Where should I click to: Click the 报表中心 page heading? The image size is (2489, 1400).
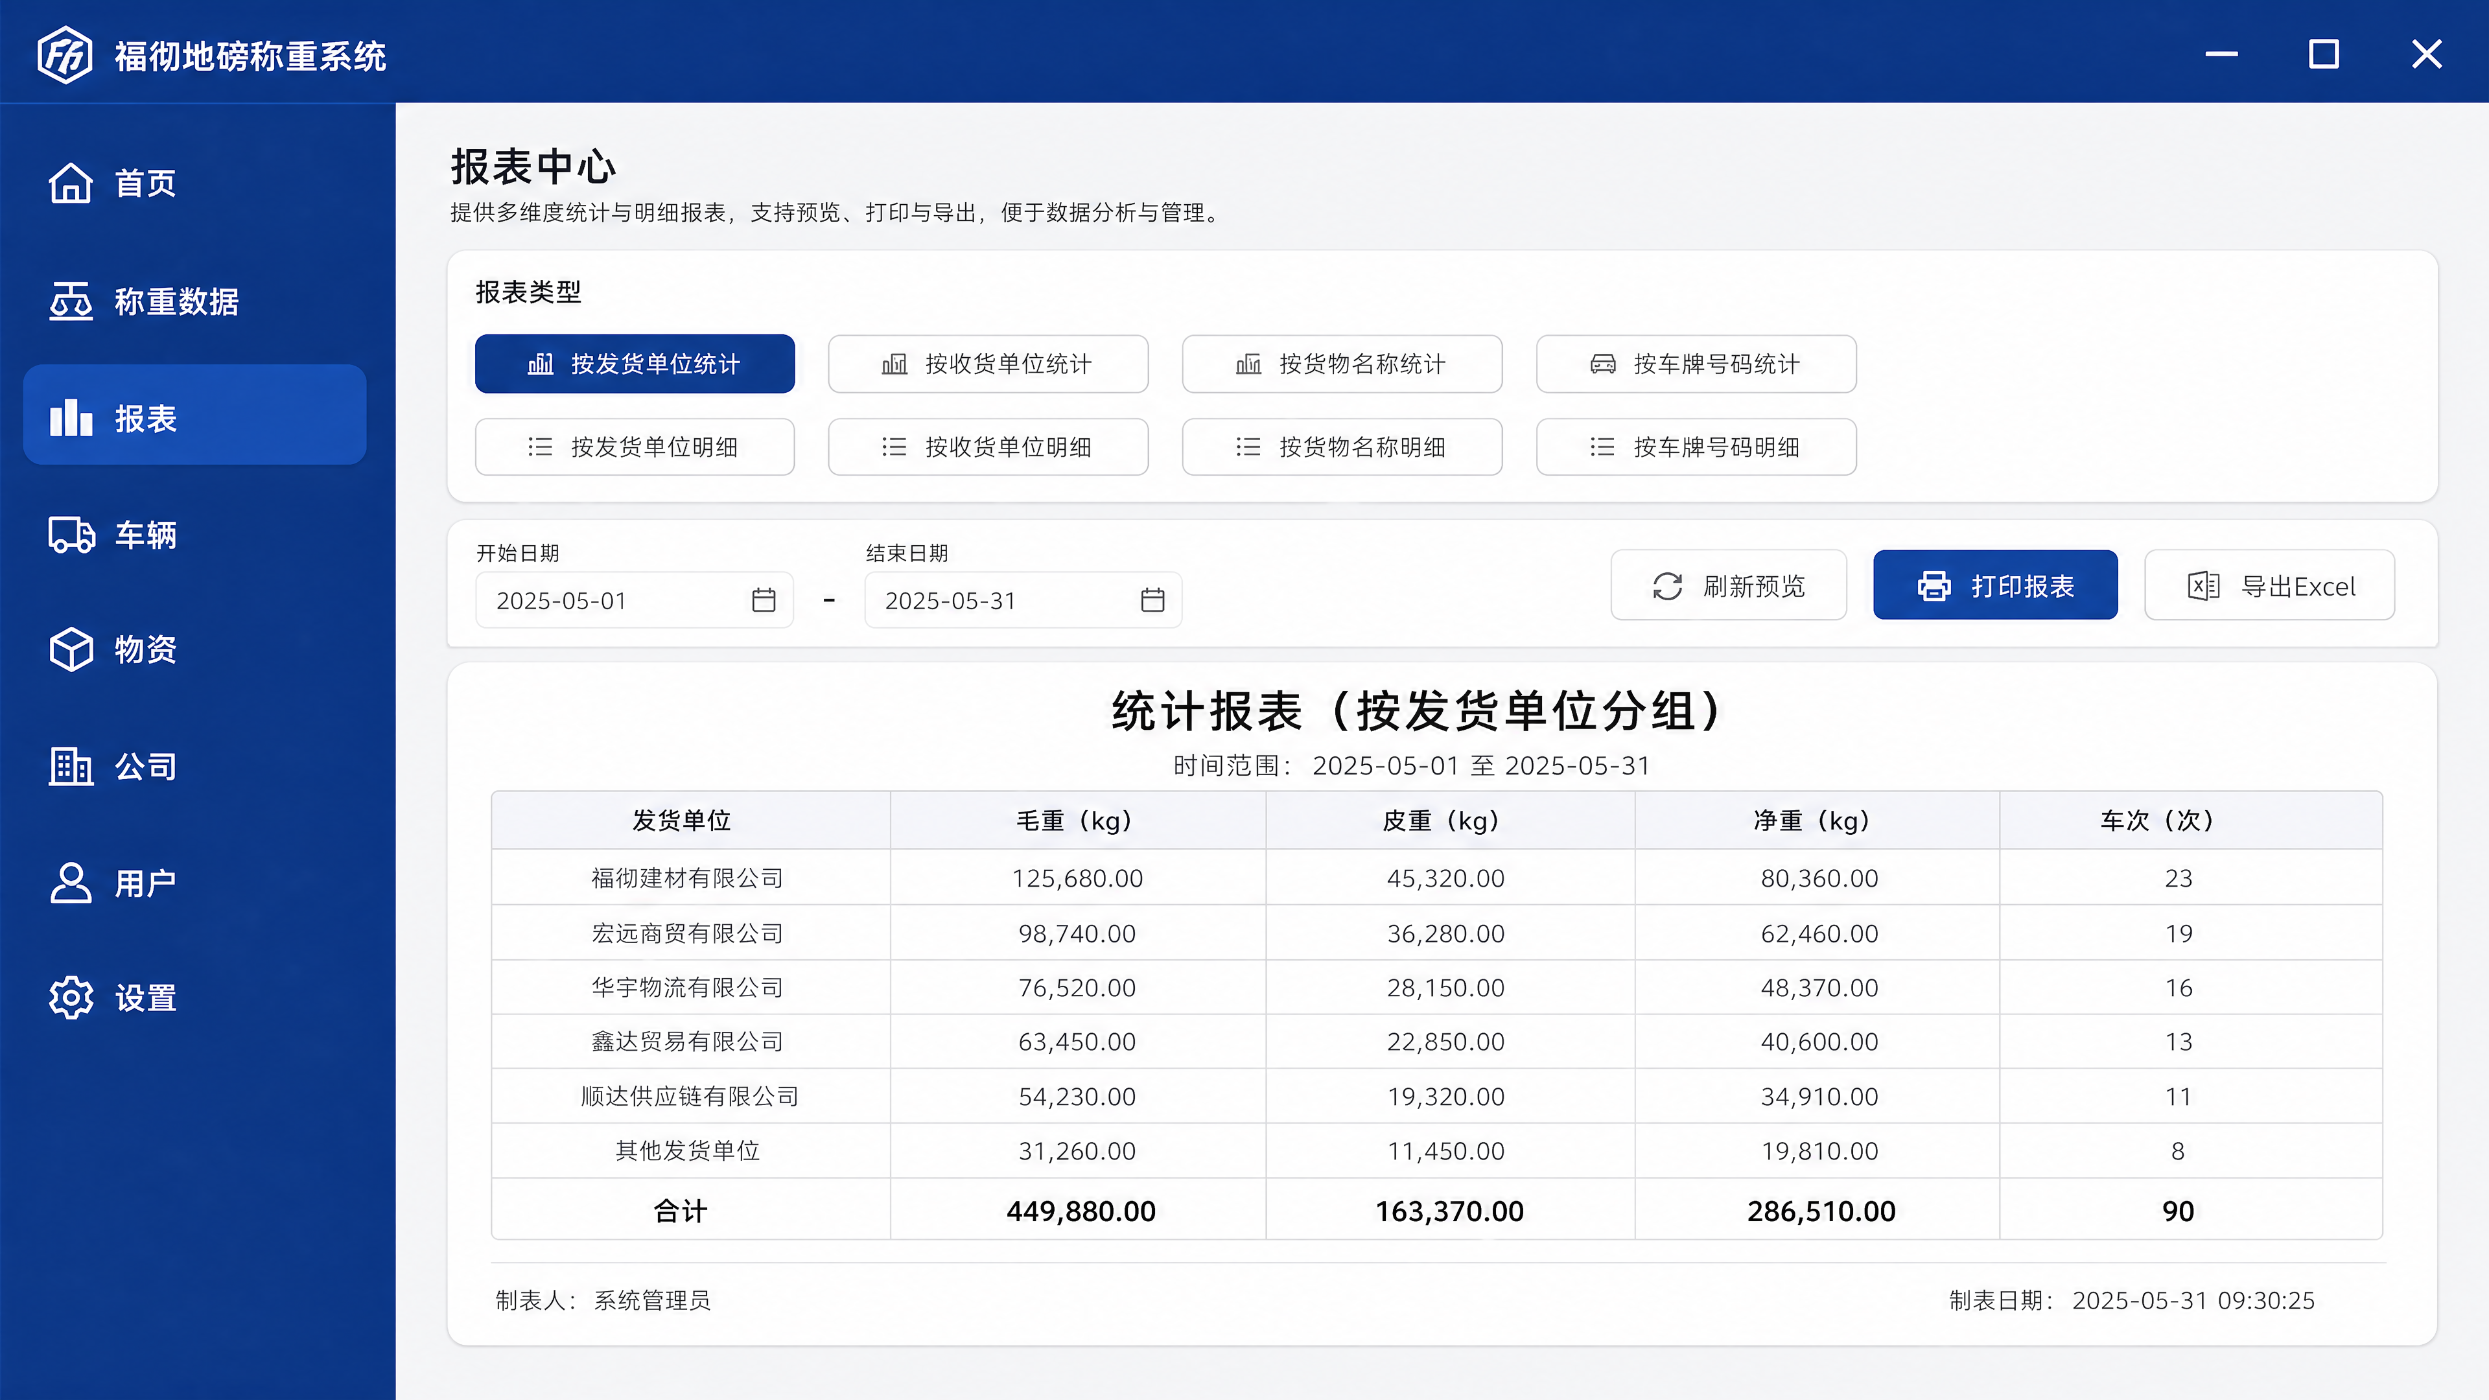pyautogui.click(x=533, y=166)
